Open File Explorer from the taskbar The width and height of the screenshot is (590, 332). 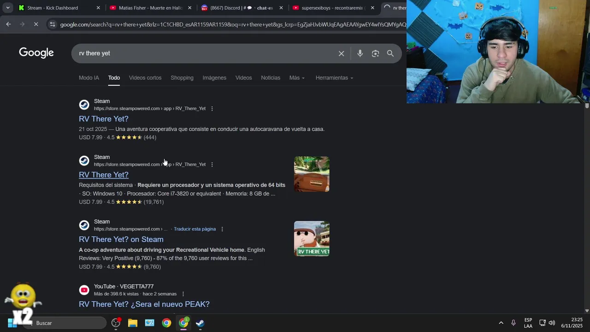[x=133, y=323]
